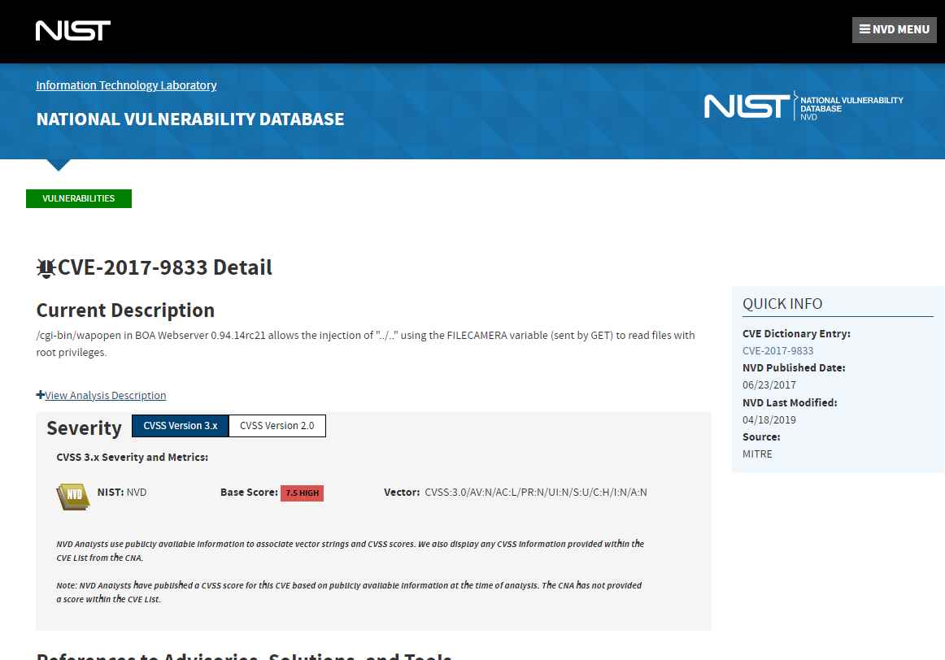Click the National Vulnerability Database banner title
Image resolution: width=945 pixels, height=660 pixels.
tap(189, 119)
